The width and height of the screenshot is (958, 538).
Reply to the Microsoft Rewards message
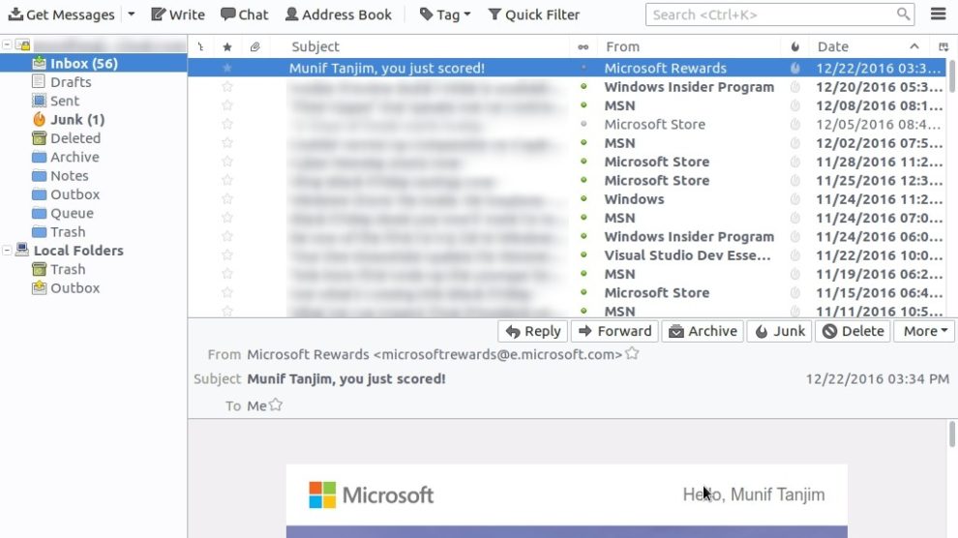533,331
